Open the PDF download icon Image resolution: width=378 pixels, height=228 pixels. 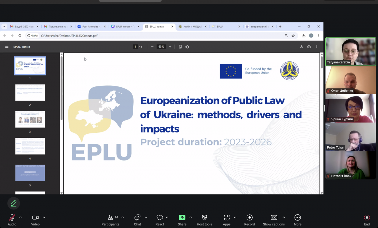pyautogui.click(x=301, y=46)
